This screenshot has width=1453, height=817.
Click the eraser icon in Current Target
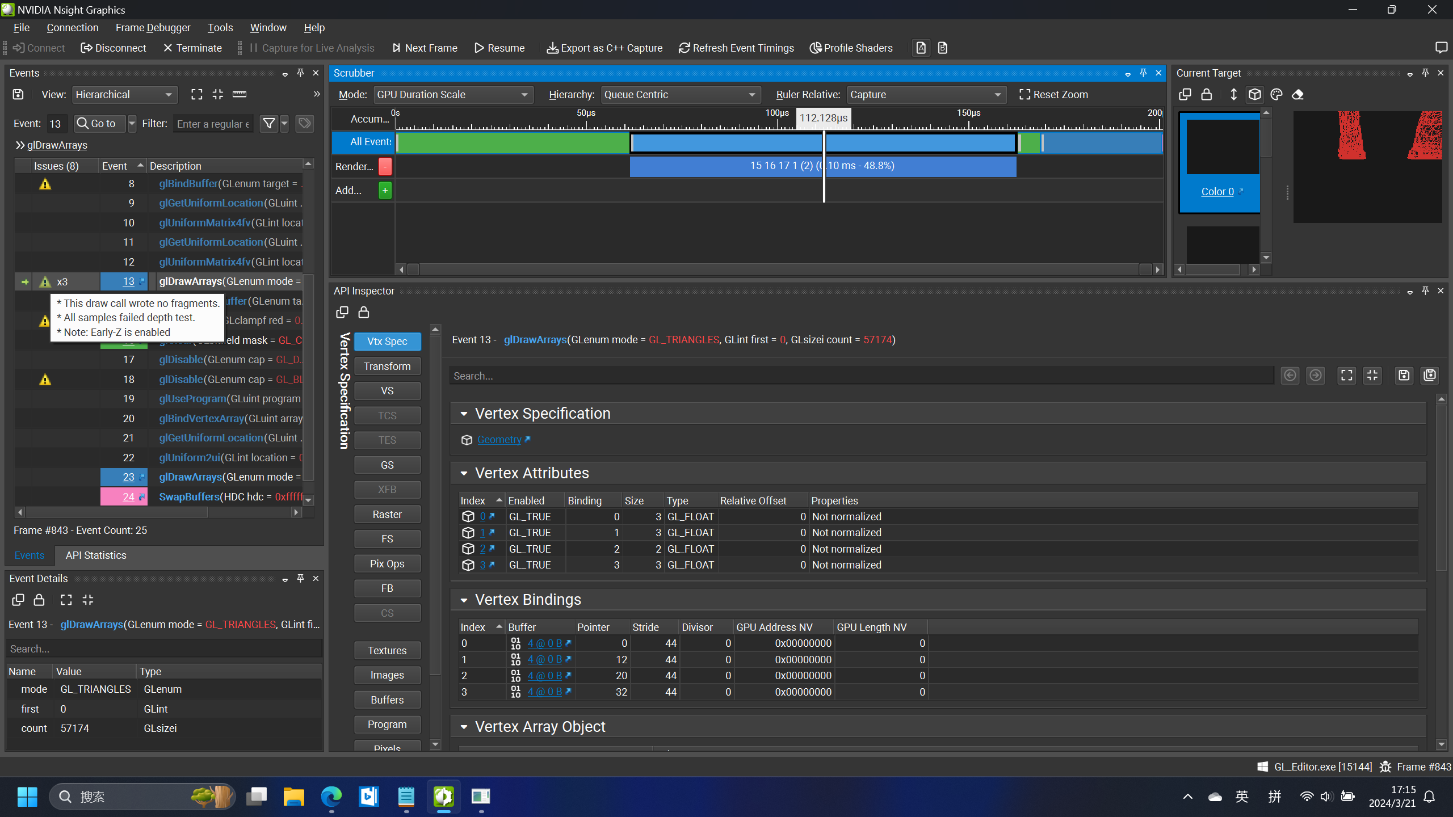tap(1298, 95)
